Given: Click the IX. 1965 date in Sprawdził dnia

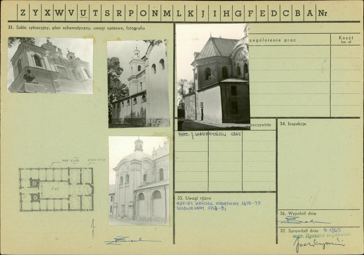Looking at the screenshot, I should [332, 230].
